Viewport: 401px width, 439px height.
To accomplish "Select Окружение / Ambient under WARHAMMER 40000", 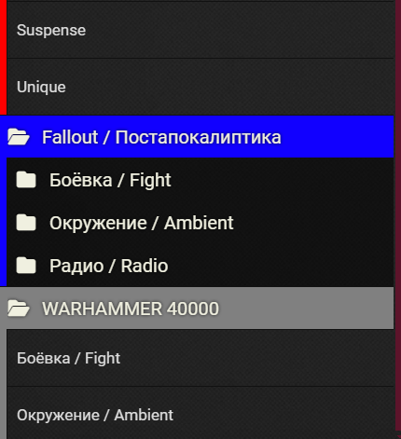I will point(200,413).
